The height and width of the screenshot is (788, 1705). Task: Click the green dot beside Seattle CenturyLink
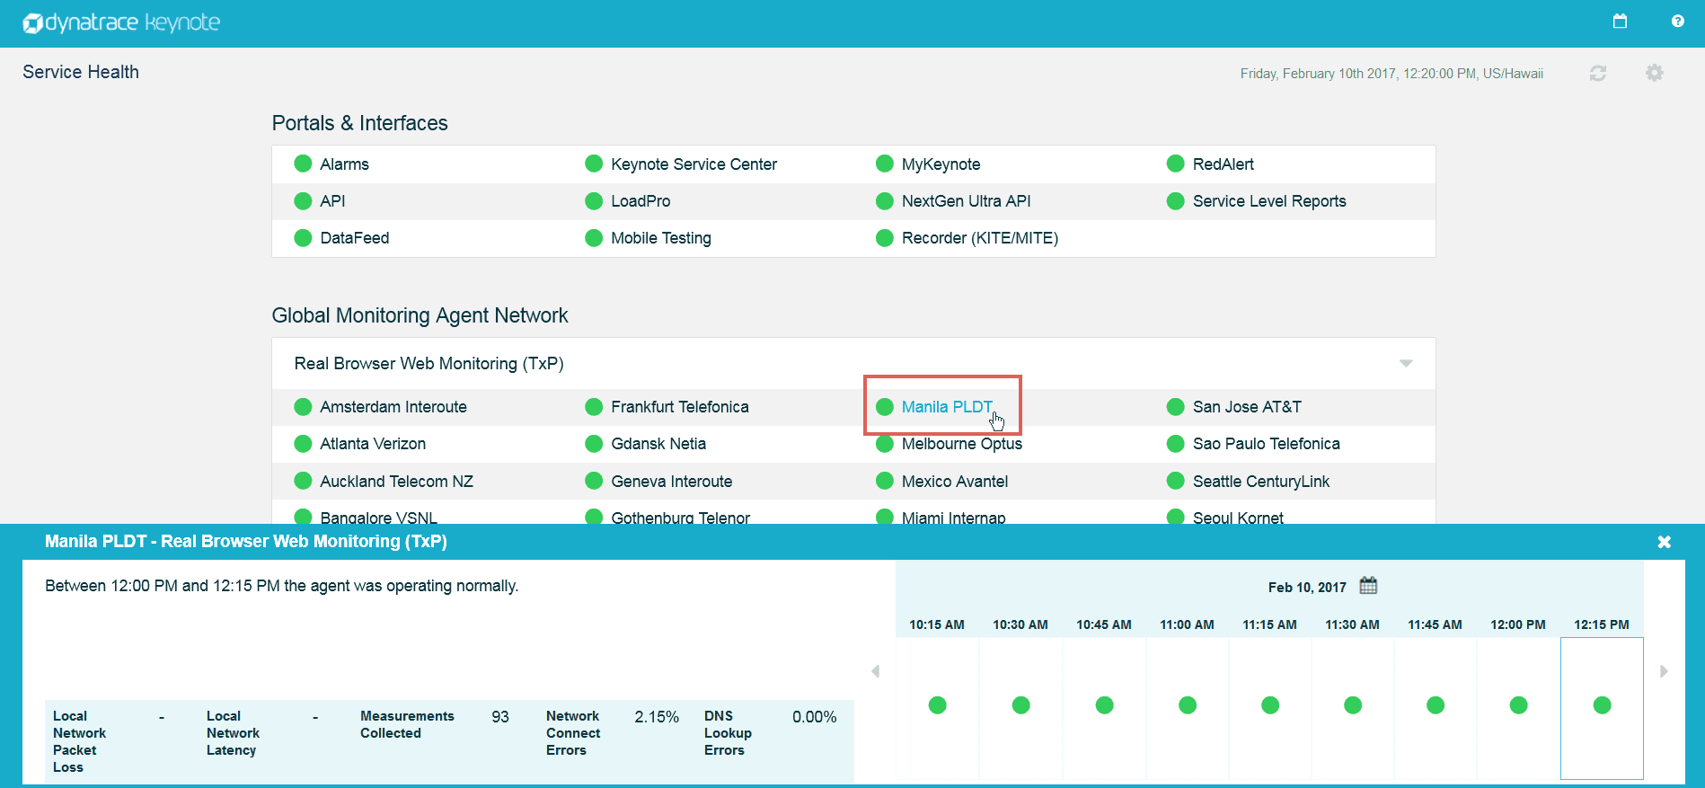pyautogui.click(x=1175, y=481)
